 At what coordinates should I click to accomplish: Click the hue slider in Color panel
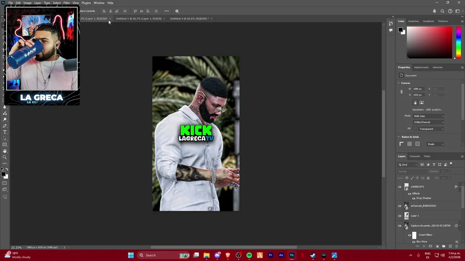458,42
